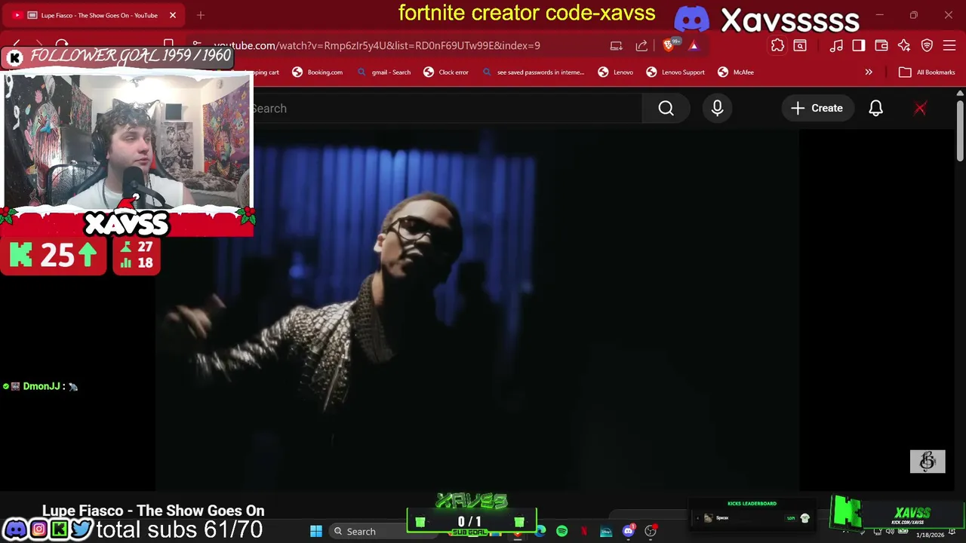The image size is (966, 543).
Task: Open Brave VPN shield icon
Action: point(927,45)
